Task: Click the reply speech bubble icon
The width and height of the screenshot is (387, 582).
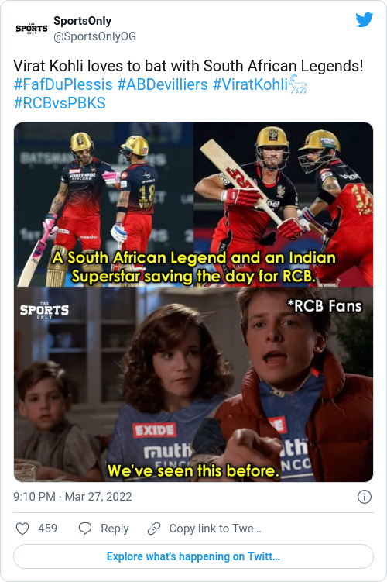Action: coord(85,529)
